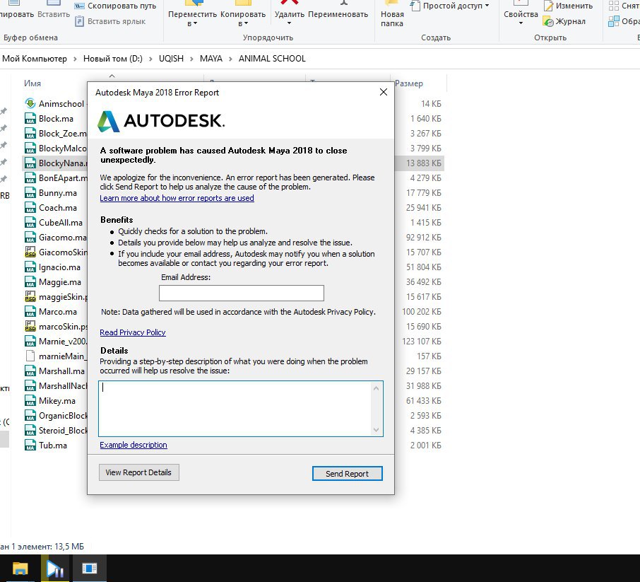Select the Steroid_Block file icon
The image size is (640, 582).
(30, 431)
